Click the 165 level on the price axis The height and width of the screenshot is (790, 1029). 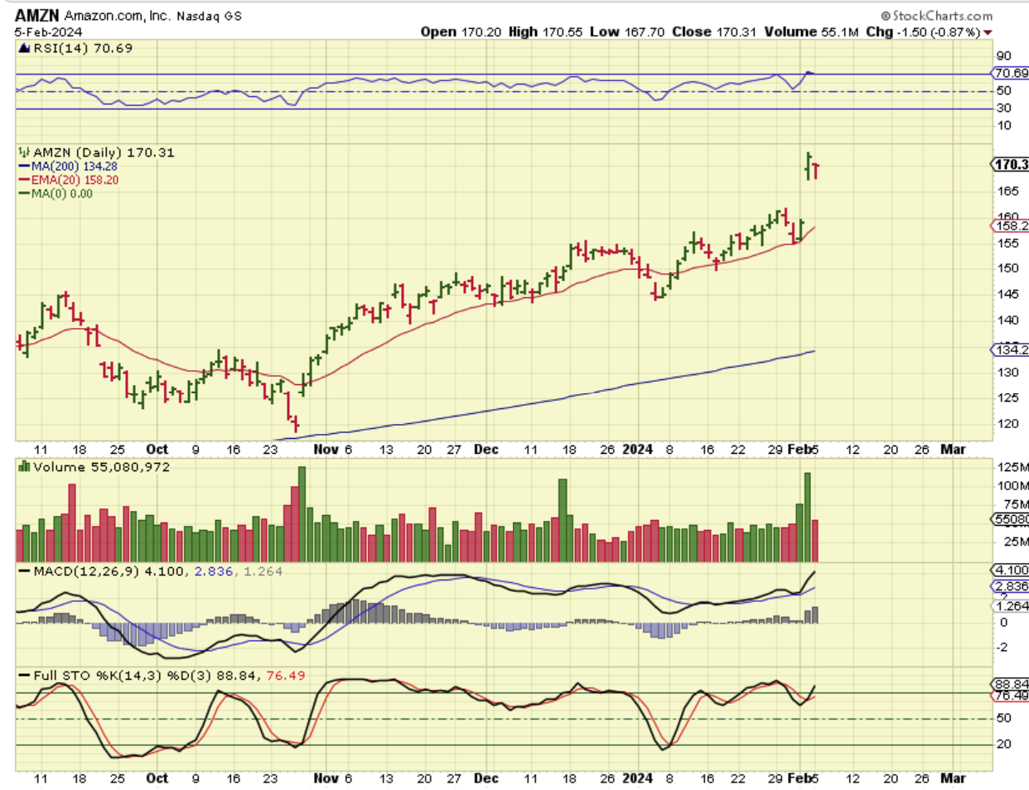click(1007, 191)
